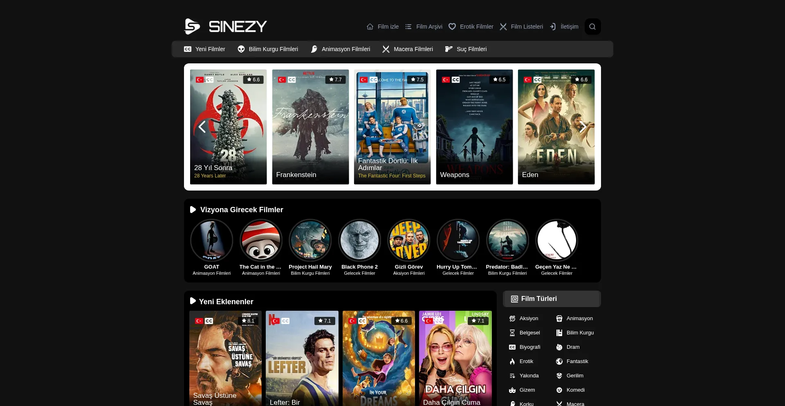Click the gun icon for Suç Filmleri

point(449,49)
